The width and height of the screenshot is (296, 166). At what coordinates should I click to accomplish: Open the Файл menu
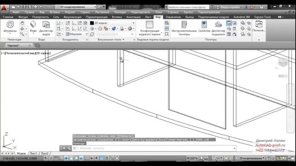[16, 12]
